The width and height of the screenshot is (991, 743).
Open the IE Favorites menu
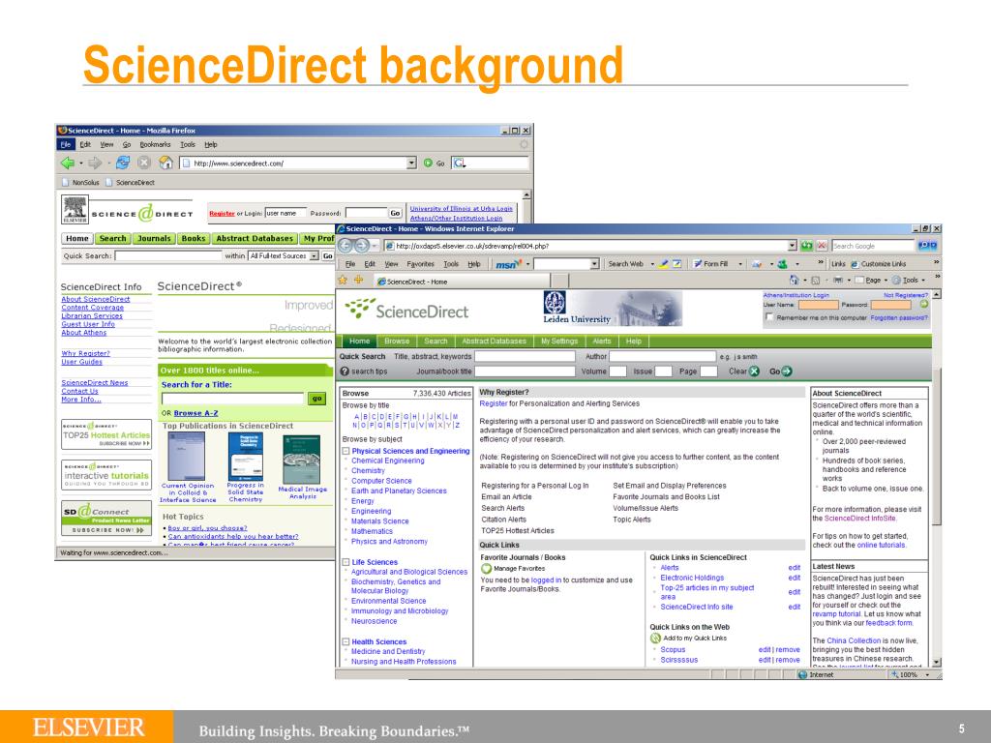click(x=420, y=264)
